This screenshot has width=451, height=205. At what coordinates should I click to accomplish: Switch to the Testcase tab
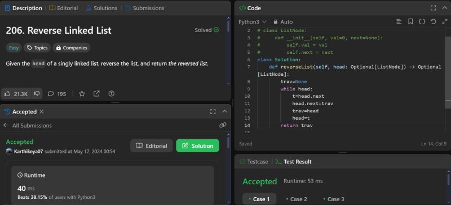tap(254, 162)
